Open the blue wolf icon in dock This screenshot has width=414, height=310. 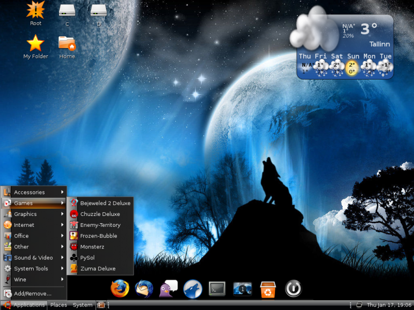click(193, 289)
